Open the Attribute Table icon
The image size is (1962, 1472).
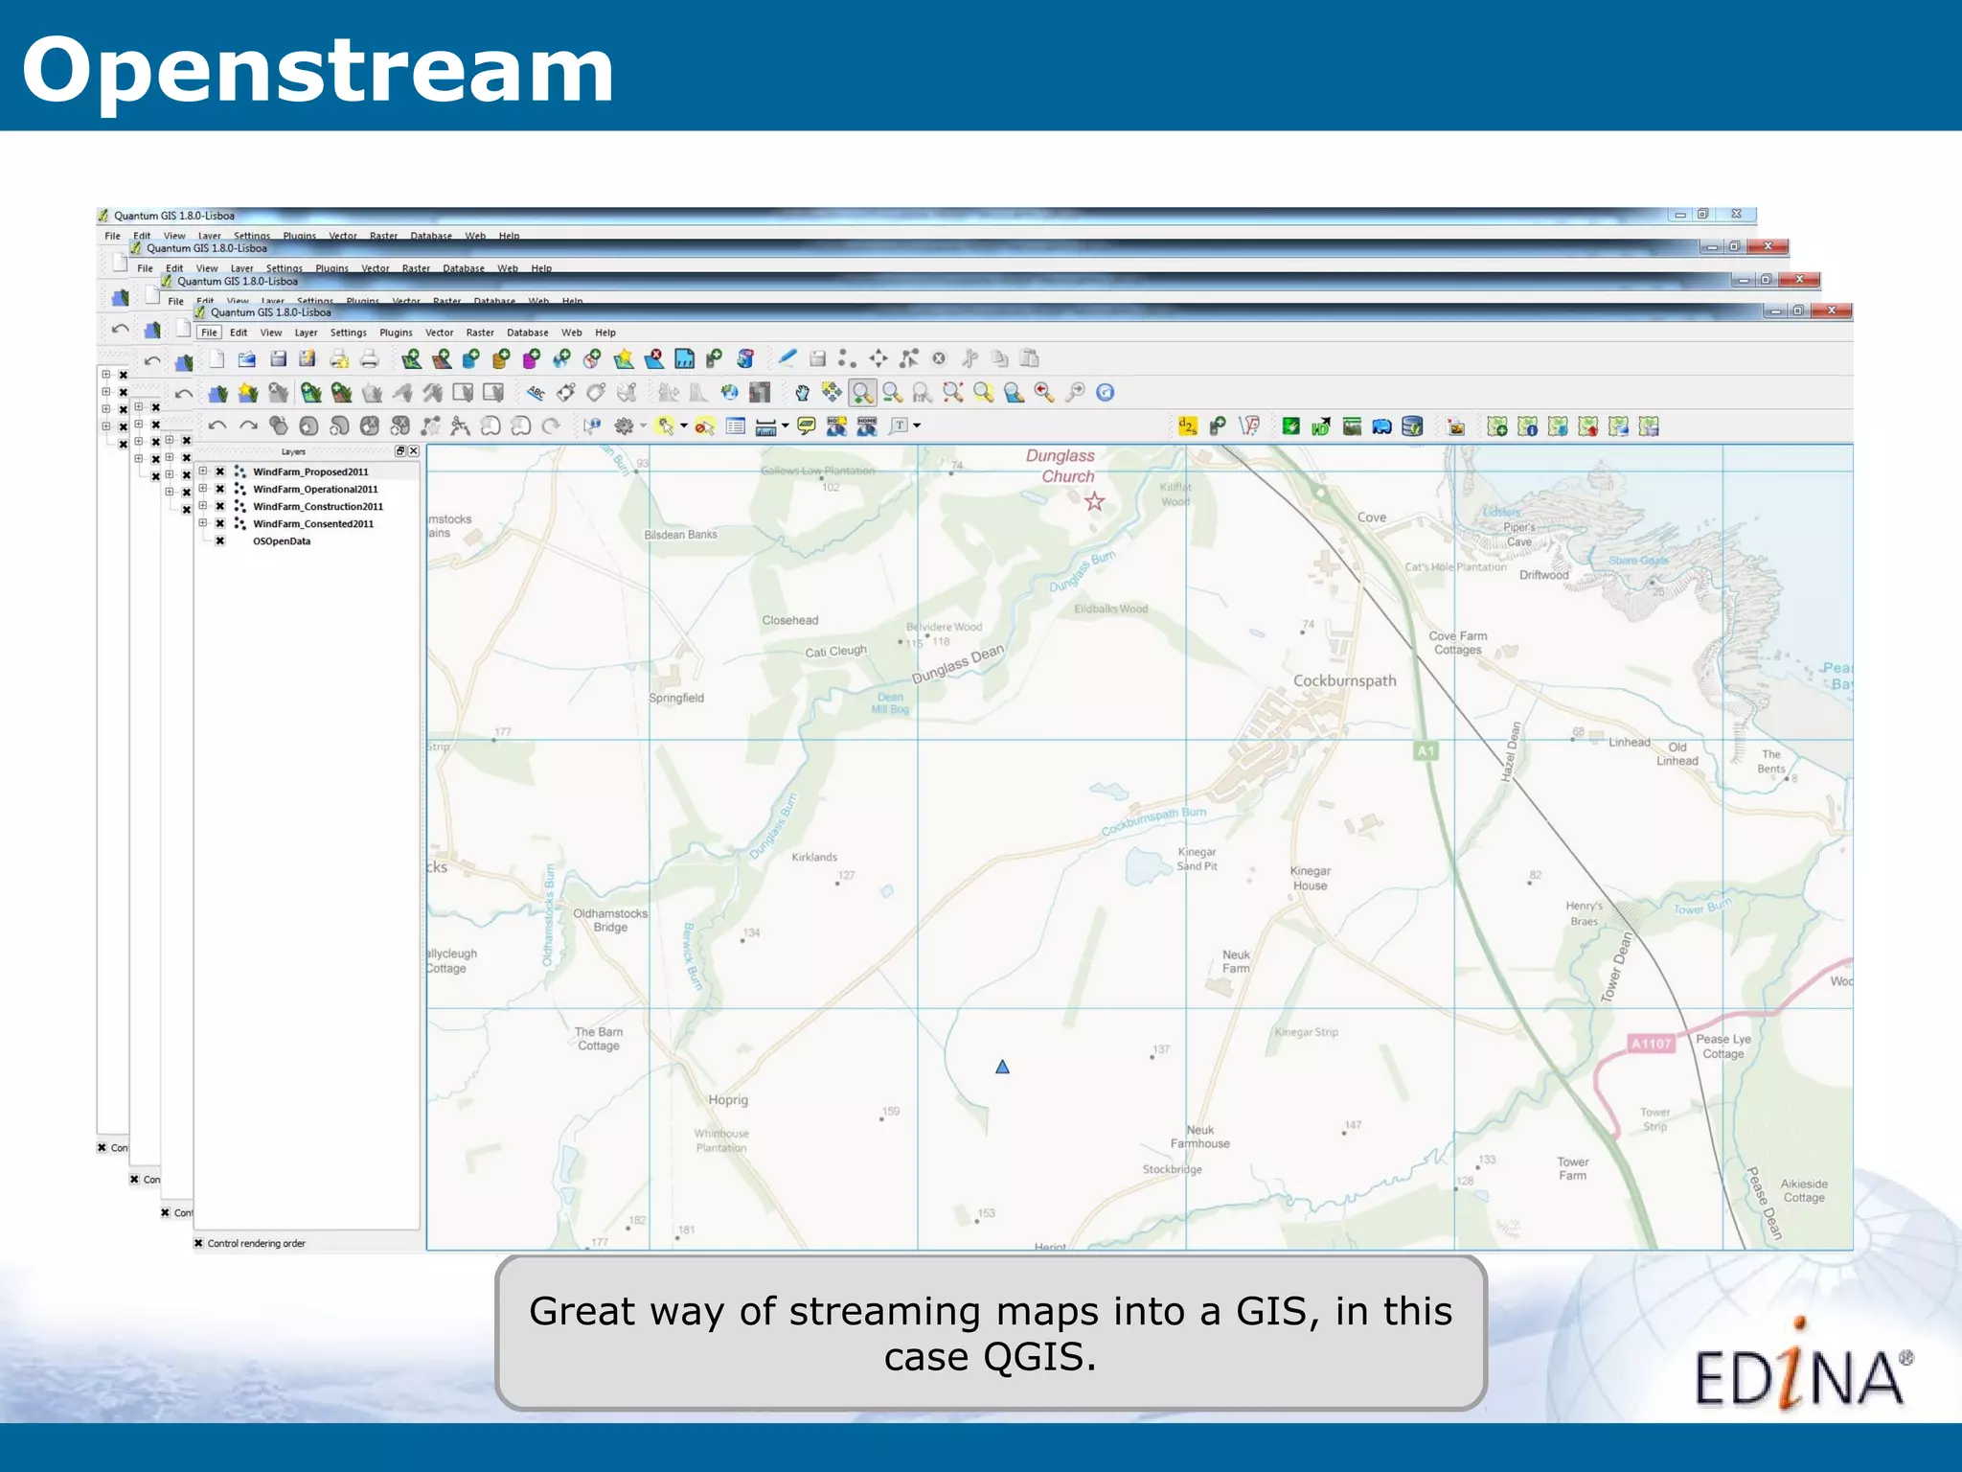click(736, 426)
